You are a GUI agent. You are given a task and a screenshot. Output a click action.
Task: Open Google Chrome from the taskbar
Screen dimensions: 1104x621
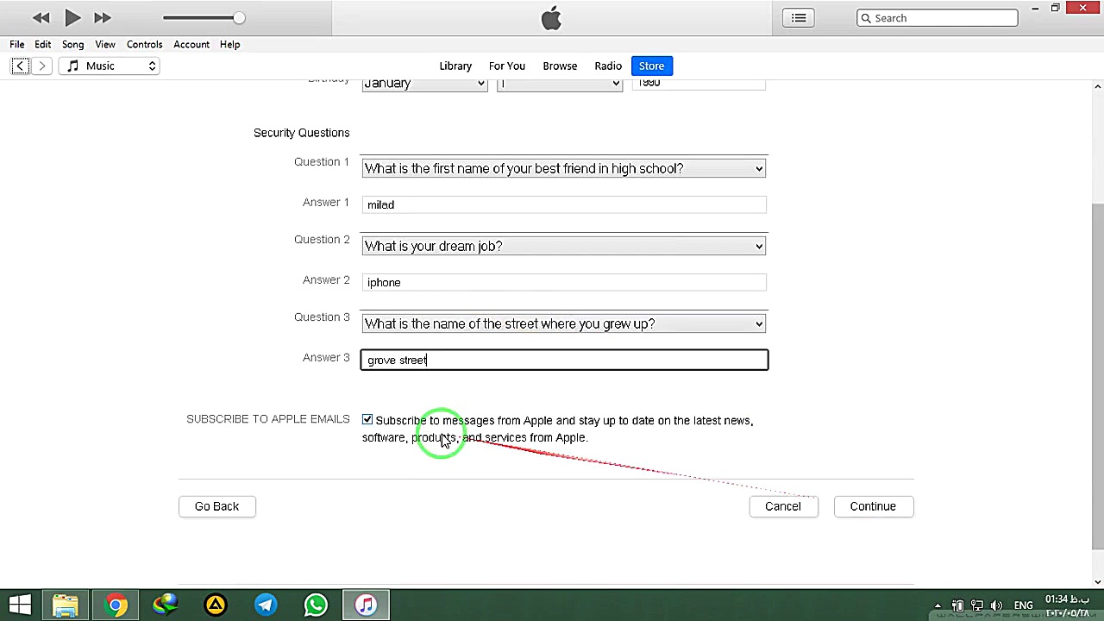point(116,605)
